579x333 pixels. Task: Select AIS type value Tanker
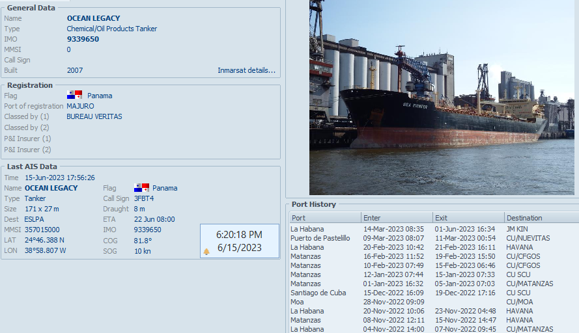click(x=35, y=198)
